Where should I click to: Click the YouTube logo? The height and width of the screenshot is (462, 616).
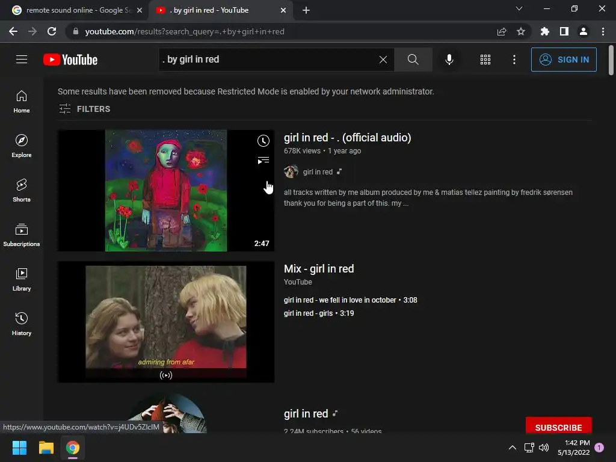(x=70, y=60)
